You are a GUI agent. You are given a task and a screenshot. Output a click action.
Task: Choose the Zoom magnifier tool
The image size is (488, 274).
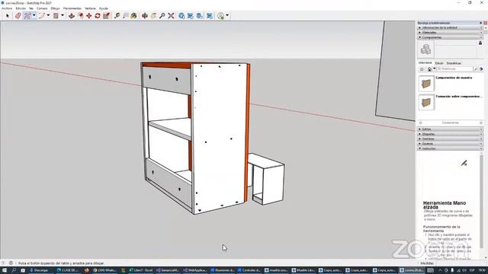162,15
